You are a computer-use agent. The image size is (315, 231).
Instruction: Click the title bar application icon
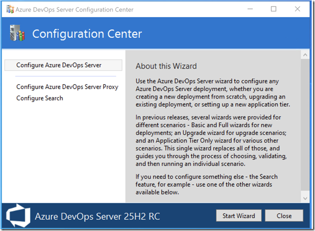point(10,9)
